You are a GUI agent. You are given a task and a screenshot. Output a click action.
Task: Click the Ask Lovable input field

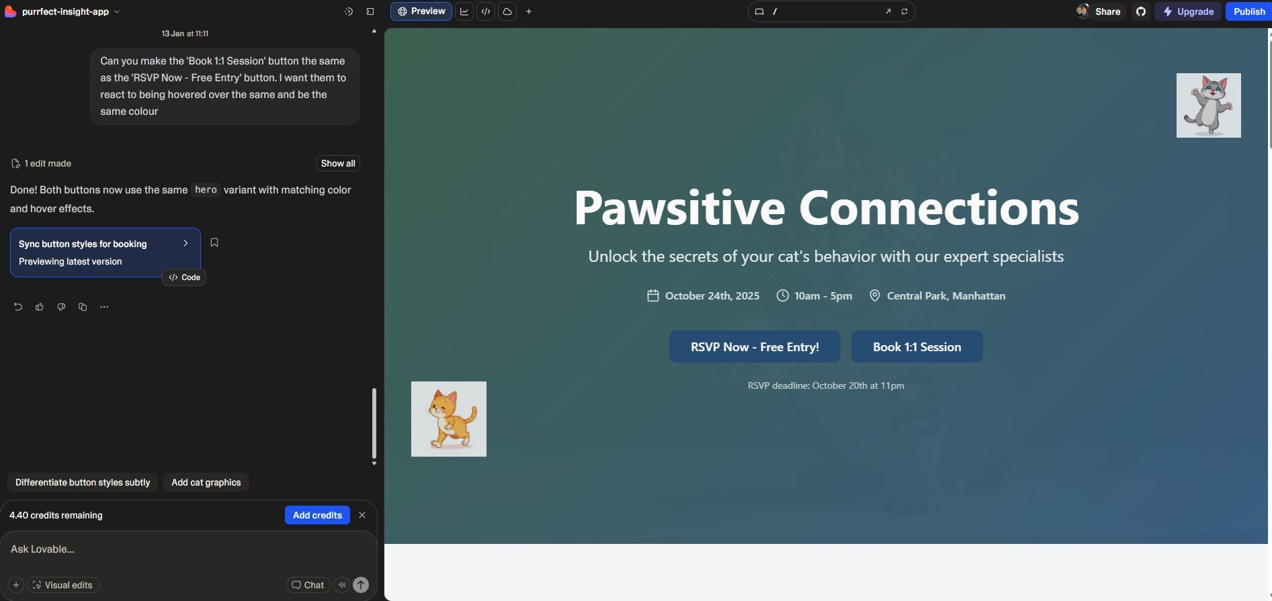pos(181,549)
